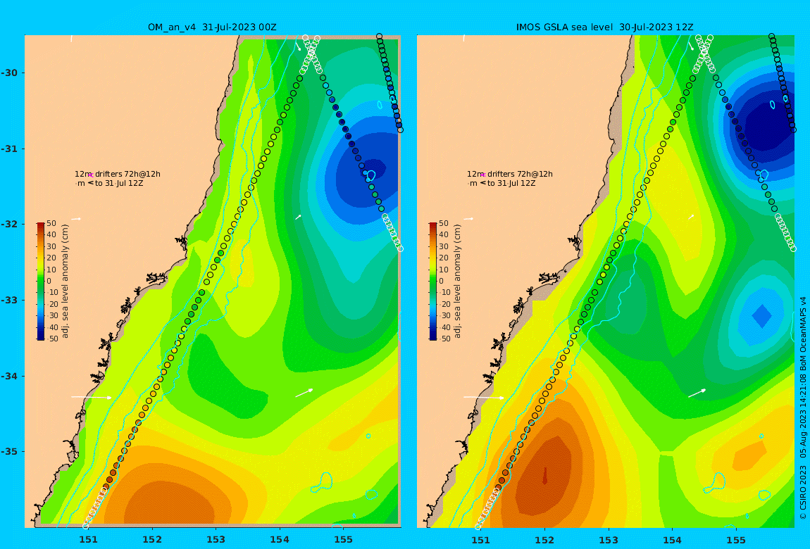Click the right map title "IMOS GSLA sea level"

[564, 27]
